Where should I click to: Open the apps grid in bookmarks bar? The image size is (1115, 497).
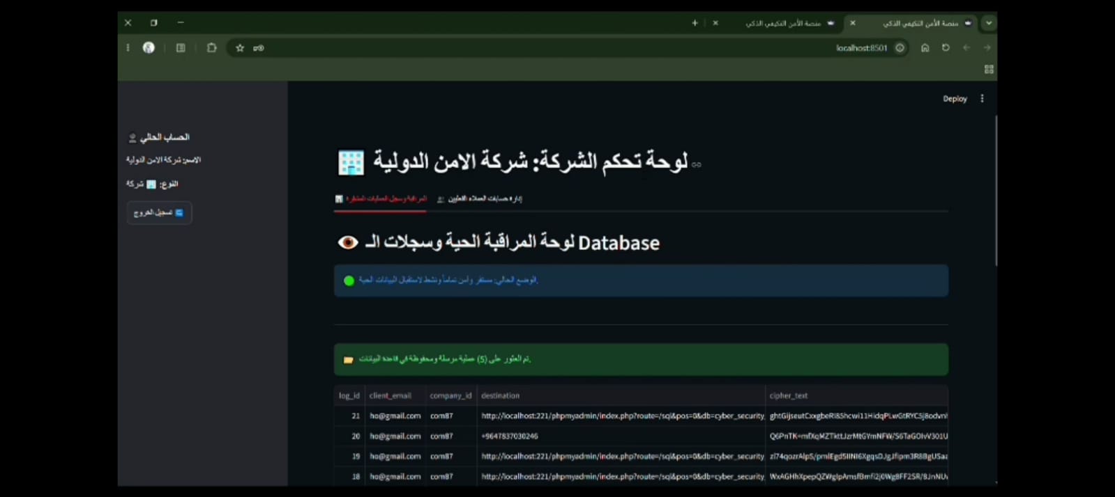[x=988, y=70]
